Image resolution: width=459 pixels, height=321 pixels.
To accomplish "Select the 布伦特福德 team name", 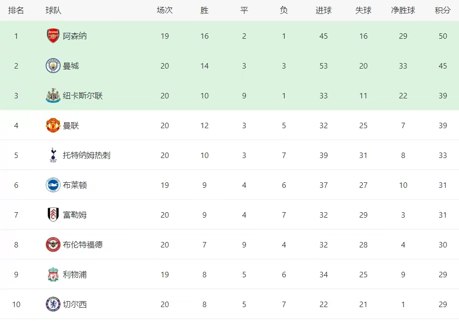I will click(82, 244).
